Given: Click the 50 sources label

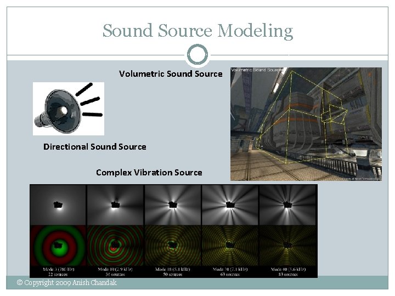Looking at the screenshot, I should coord(173,275).
